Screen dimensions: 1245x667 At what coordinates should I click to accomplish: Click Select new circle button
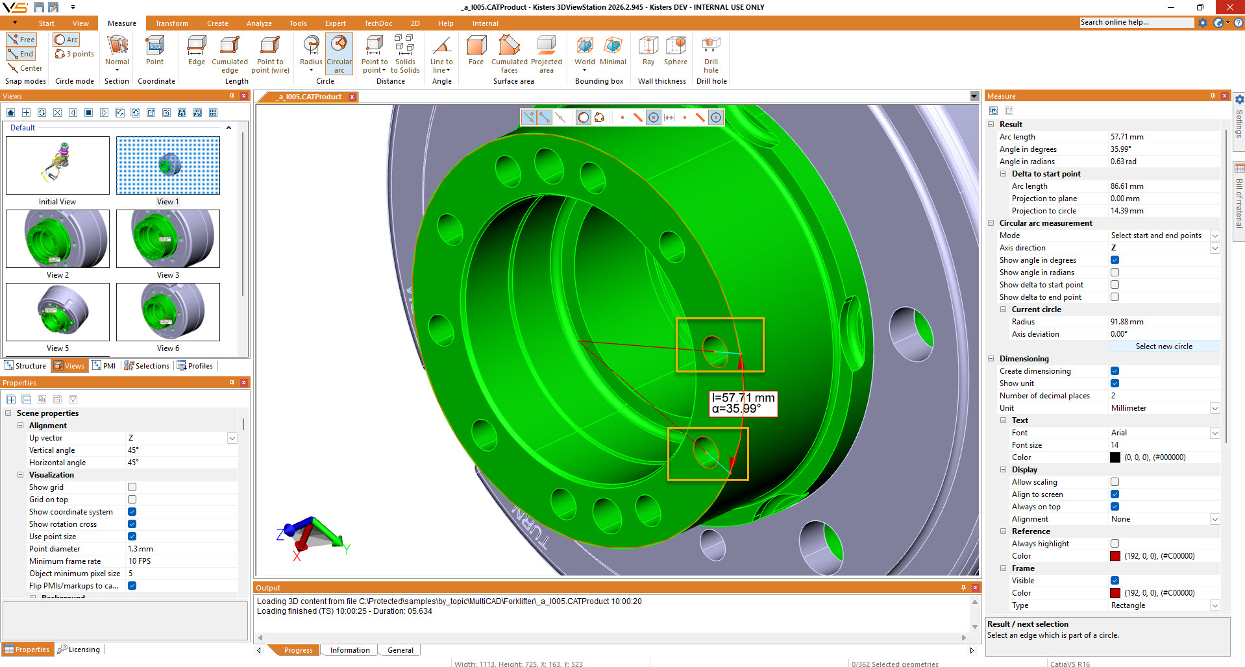tap(1164, 346)
